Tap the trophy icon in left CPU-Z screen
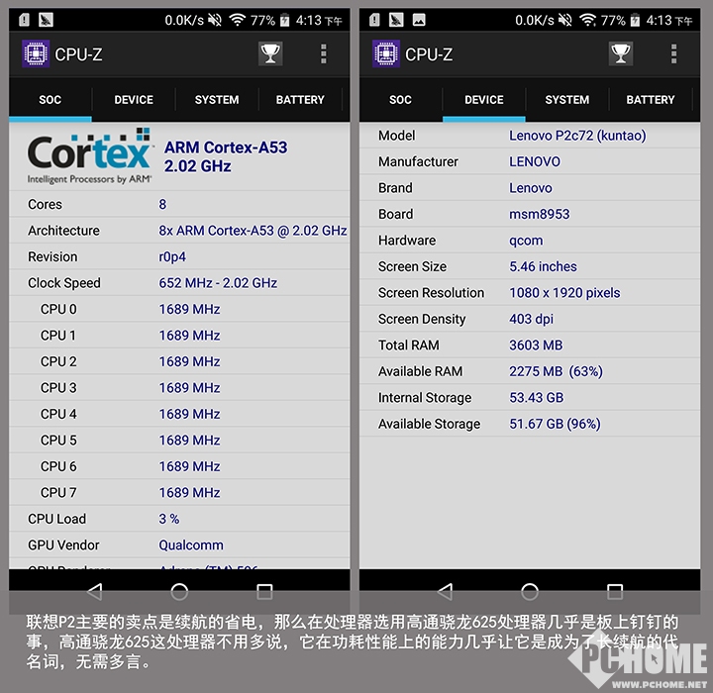713x693 pixels. (x=270, y=53)
